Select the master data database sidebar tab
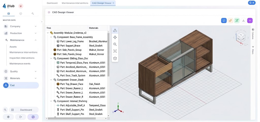Image resolution: width=260 pixels, height=122 pixels. [x=9, y=14]
